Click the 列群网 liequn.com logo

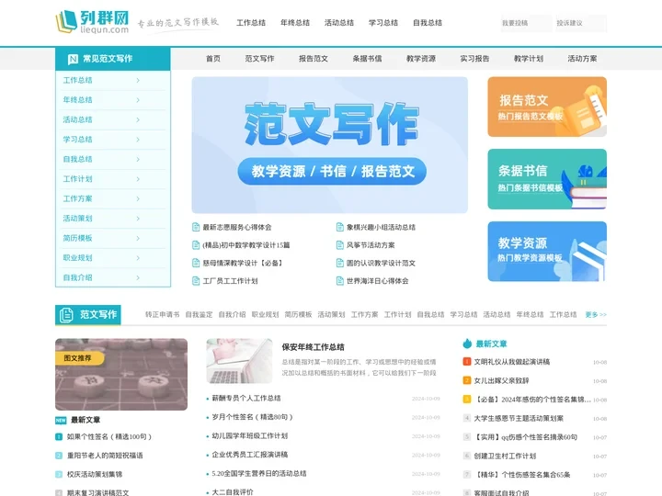pos(93,22)
